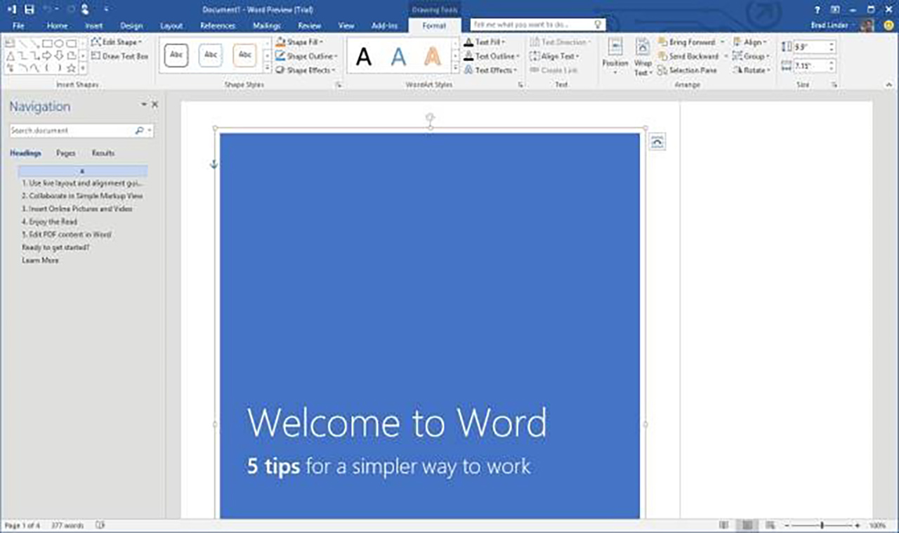Click the Layout Options icon beside the shape
This screenshot has height=533, width=899.
657,142
